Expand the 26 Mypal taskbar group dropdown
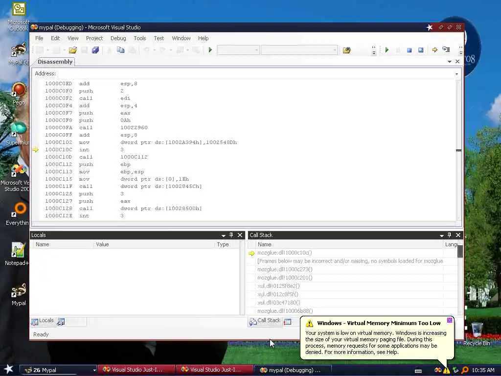Viewport: 501px width, 376px height. pos(94,370)
